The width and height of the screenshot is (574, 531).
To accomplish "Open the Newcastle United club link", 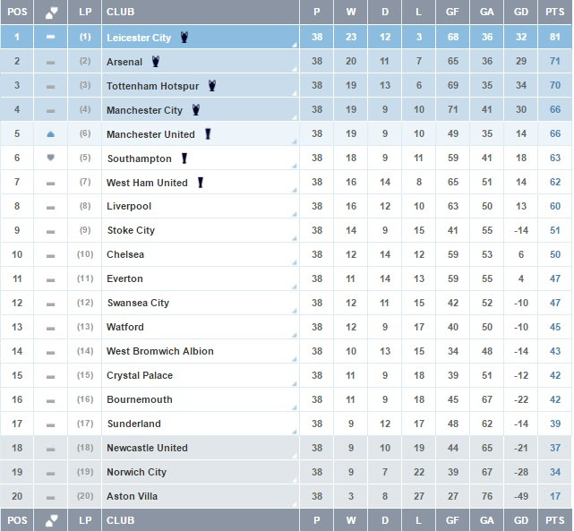I will tap(147, 448).
